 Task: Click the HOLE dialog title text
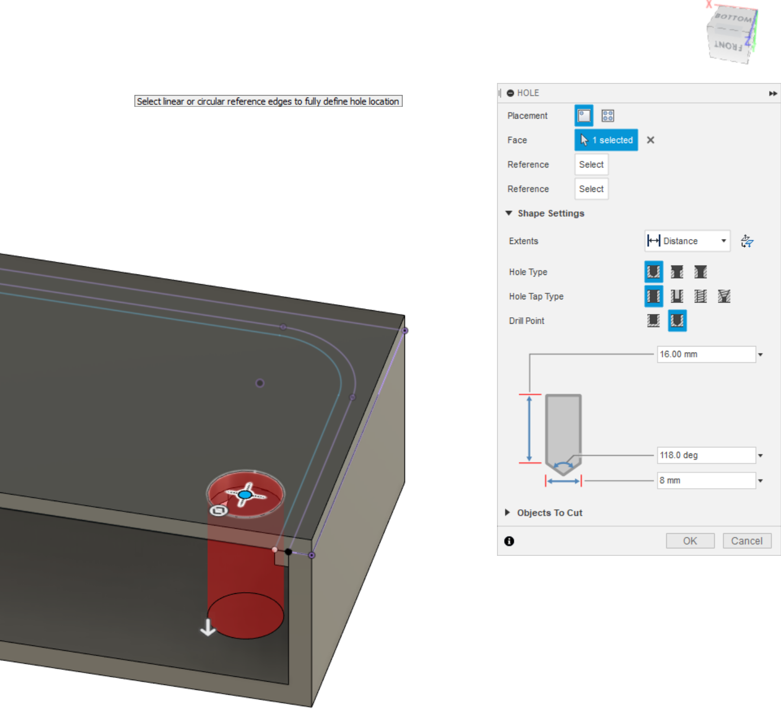point(528,93)
